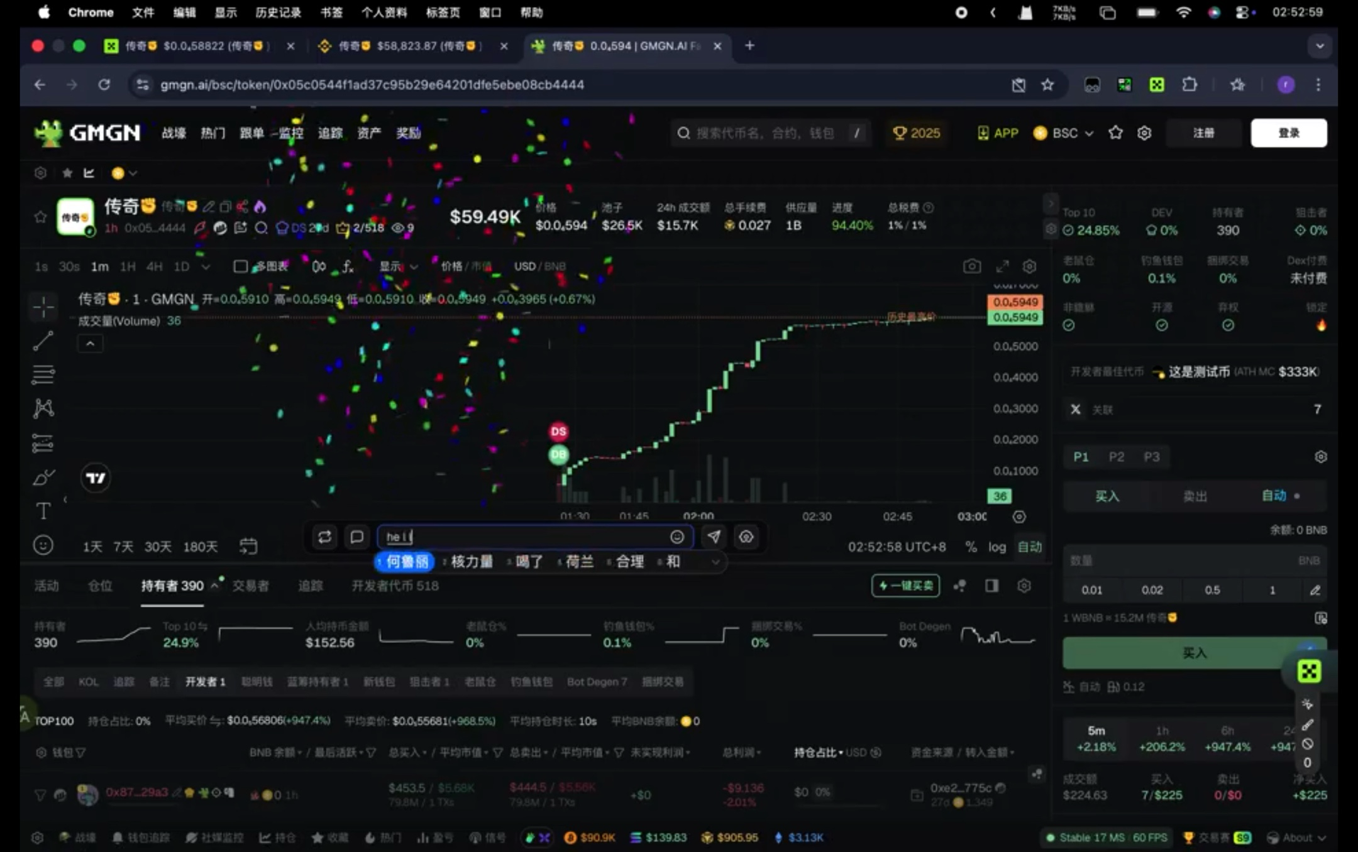Click the chart screenshot camera icon
This screenshot has height=852, width=1358.
coord(972,266)
